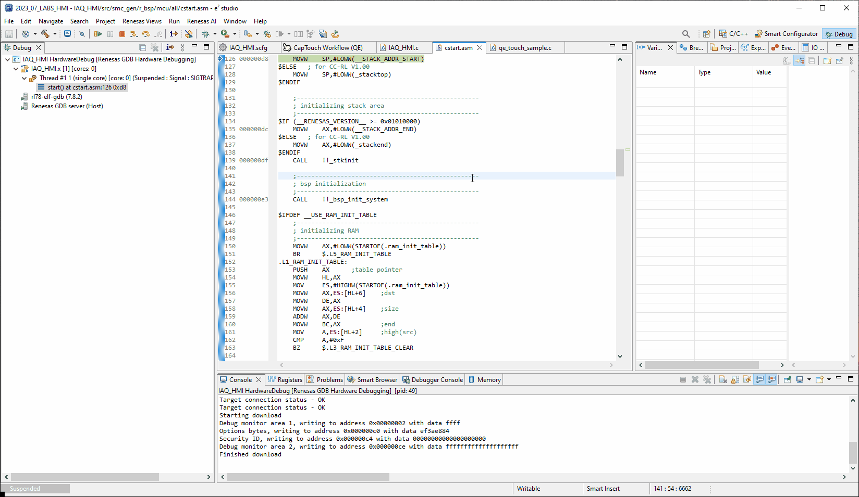Toggle Scroll Lock in the Console view
The image size is (859, 497).
[735, 379]
